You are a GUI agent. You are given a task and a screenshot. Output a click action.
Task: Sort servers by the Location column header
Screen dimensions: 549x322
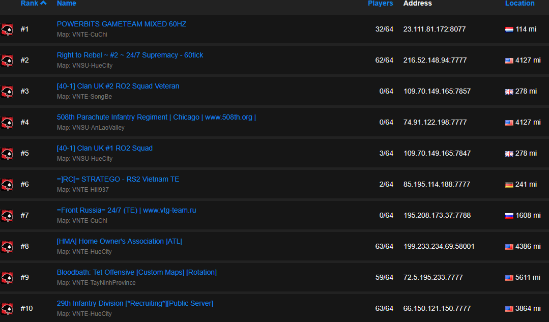pos(519,3)
